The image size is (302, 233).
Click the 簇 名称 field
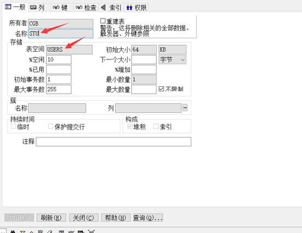click(x=57, y=108)
